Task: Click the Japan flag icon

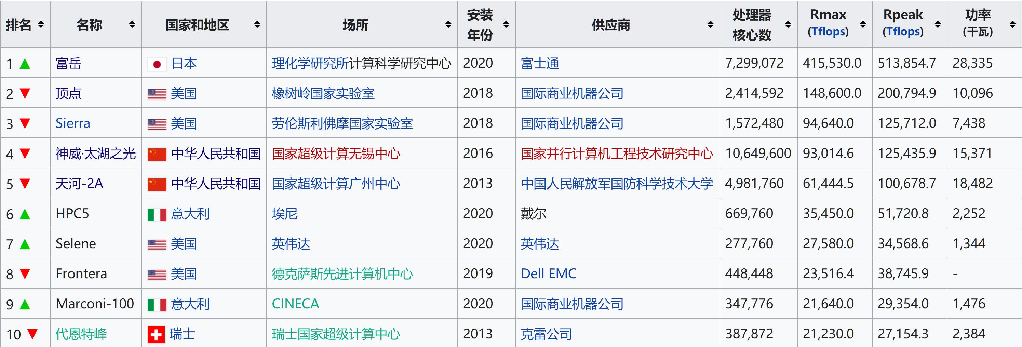Action: coord(157,64)
